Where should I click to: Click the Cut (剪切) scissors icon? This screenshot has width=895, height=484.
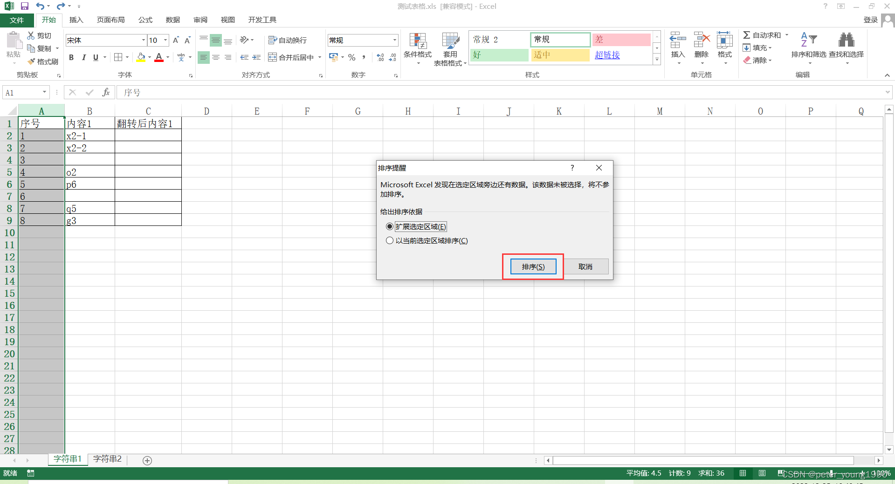click(x=31, y=35)
